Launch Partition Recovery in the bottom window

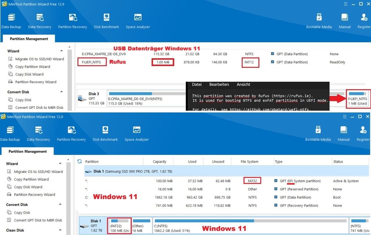click(71, 134)
